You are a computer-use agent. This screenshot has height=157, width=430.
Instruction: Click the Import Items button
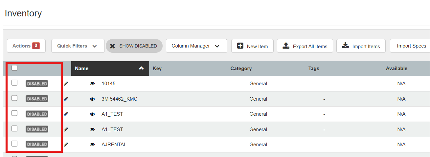(x=361, y=46)
